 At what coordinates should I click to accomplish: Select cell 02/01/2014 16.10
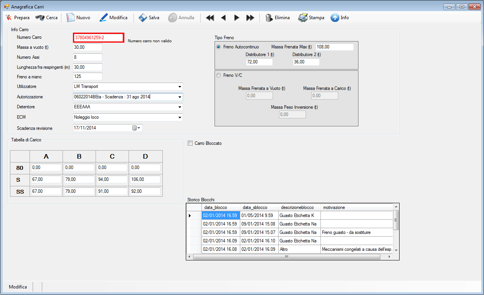click(259, 241)
